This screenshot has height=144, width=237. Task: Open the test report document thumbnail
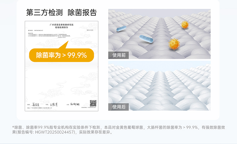pos(62,66)
